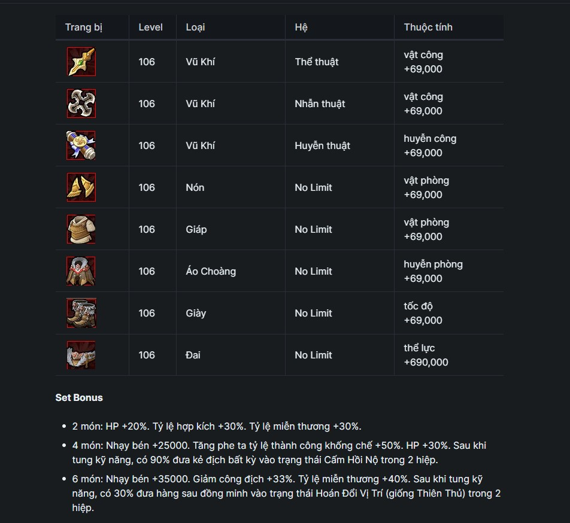Click the golden blade weapon icon

point(81,62)
